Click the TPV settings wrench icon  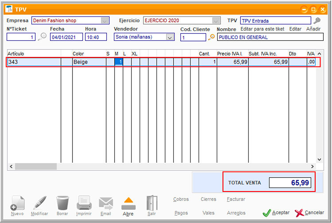tap(317, 20)
